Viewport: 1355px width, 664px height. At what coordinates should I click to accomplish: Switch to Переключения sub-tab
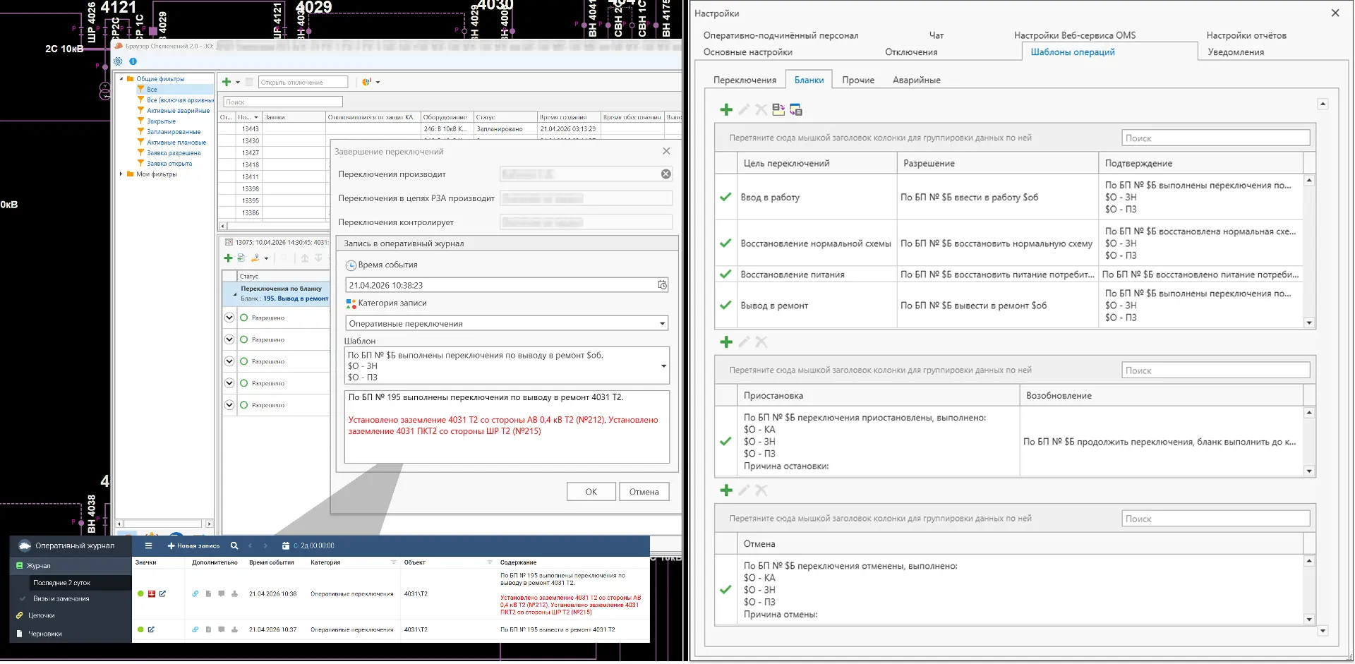pos(745,80)
